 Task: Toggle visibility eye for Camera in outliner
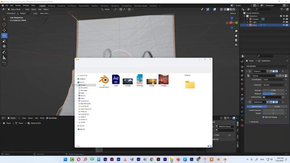click(x=284, y=19)
